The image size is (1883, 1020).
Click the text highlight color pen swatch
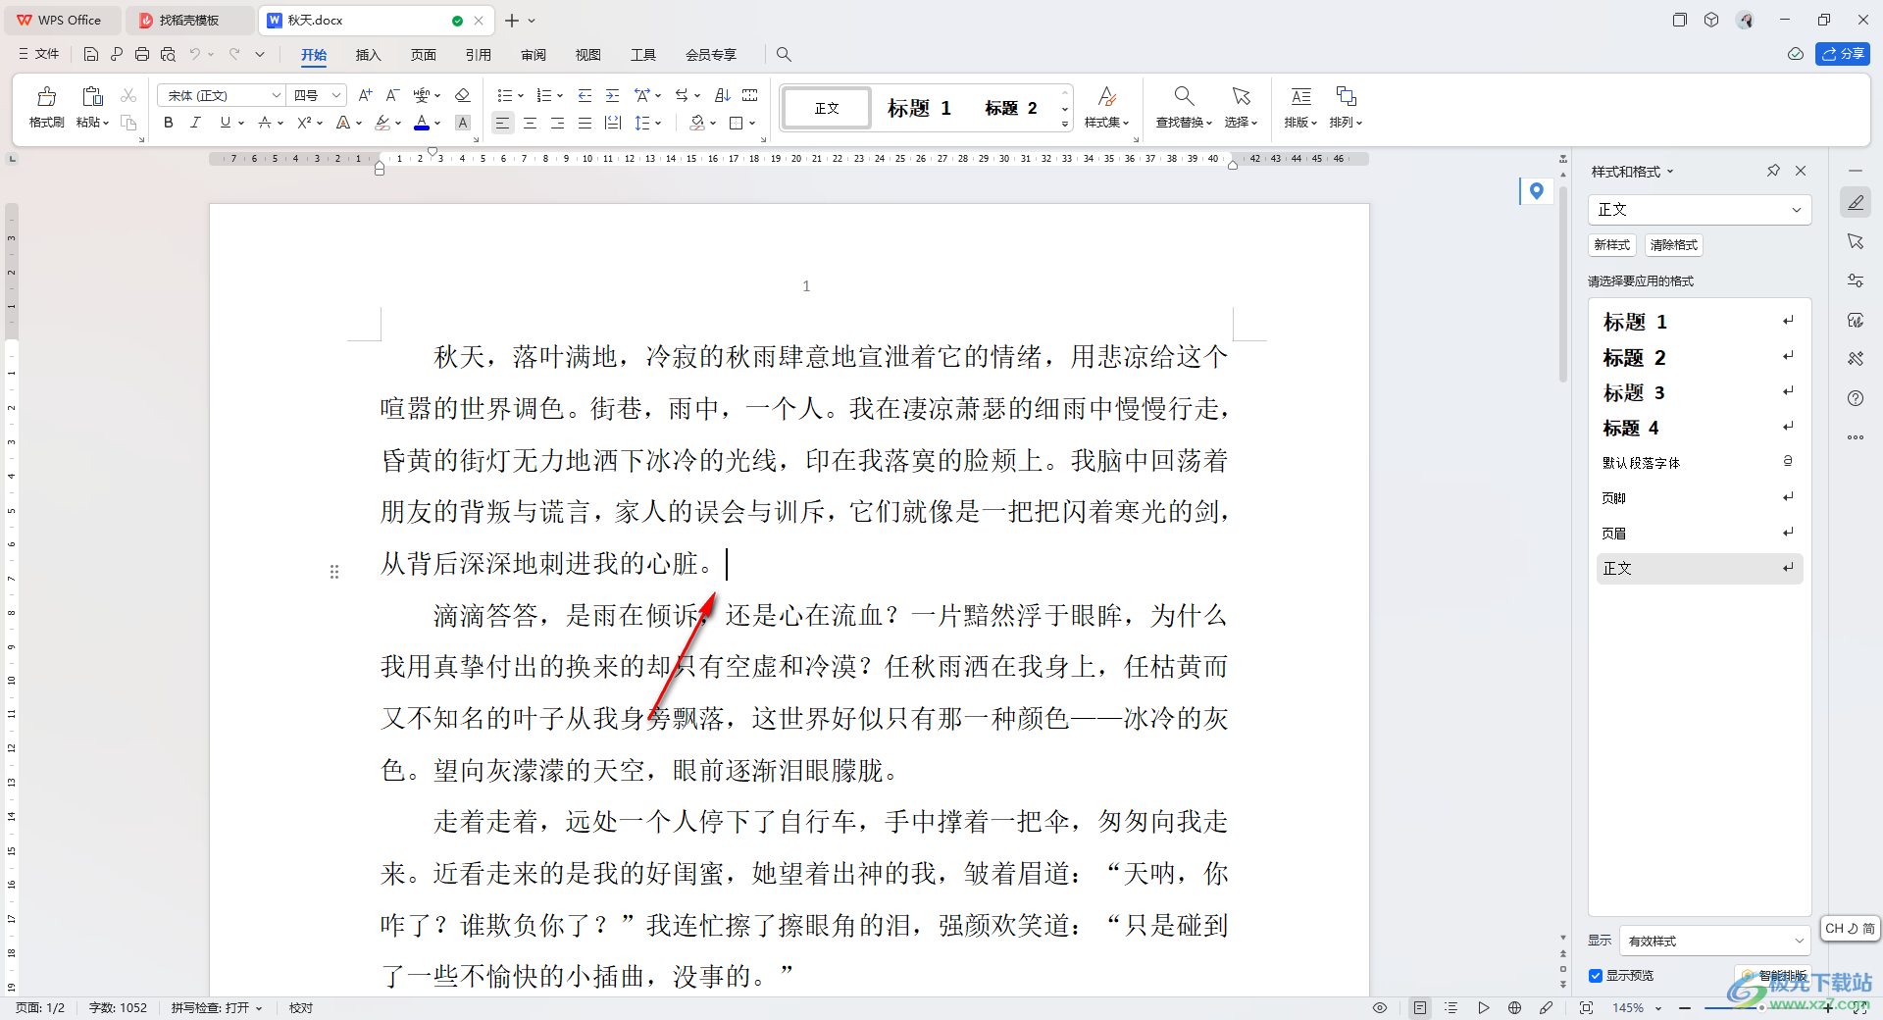382,123
